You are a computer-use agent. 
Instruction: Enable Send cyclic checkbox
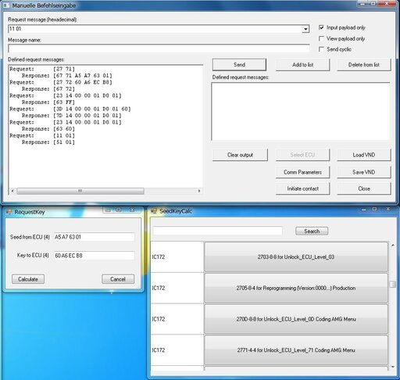[x=321, y=49]
